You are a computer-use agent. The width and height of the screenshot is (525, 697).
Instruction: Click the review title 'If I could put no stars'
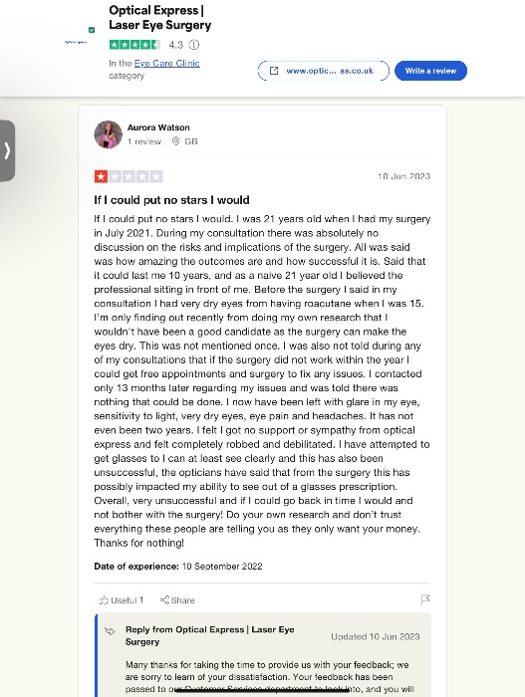coord(171,200)
